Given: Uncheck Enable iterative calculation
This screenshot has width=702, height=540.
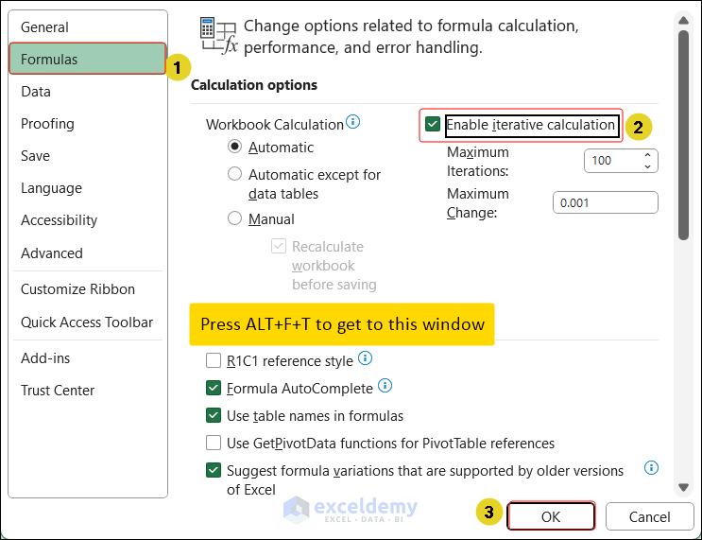Looking at the screenshot, I should [434, 125].
